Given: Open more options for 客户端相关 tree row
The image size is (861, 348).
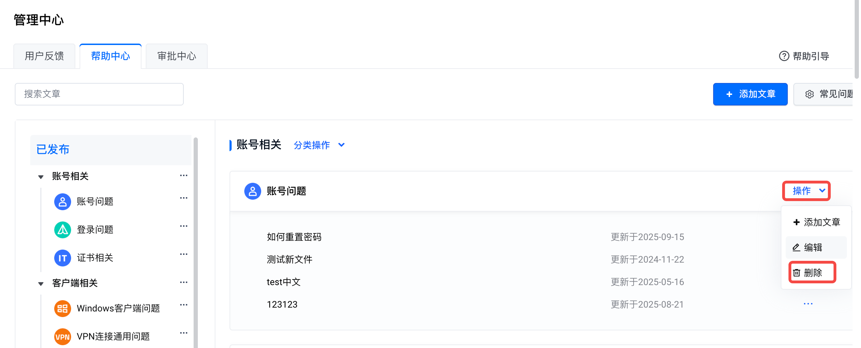Looking at the screenshot, I should [184, 282].
